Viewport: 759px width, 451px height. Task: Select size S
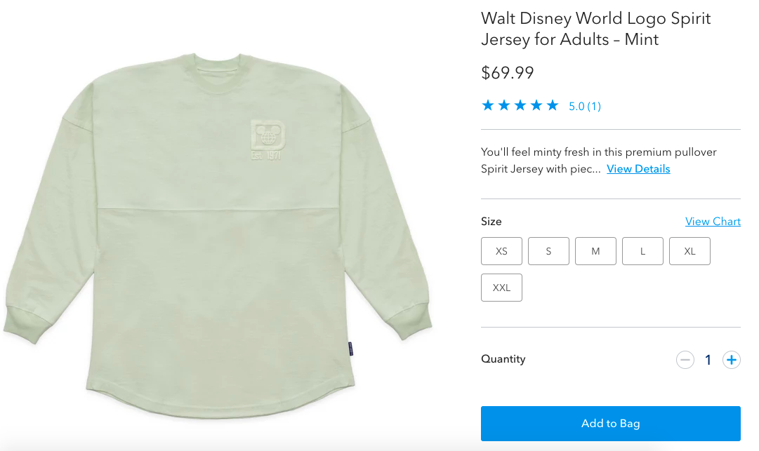(x=548, y=251)
